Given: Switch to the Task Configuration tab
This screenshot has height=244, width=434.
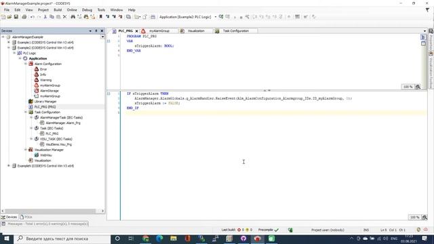Looking at the screenshot, I should coord(235,31).
